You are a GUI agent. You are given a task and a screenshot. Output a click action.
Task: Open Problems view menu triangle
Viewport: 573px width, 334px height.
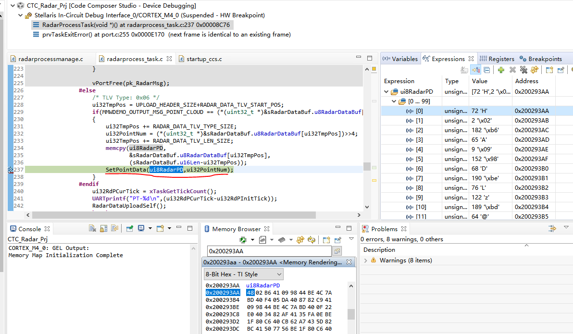click(x=566, y=227)
